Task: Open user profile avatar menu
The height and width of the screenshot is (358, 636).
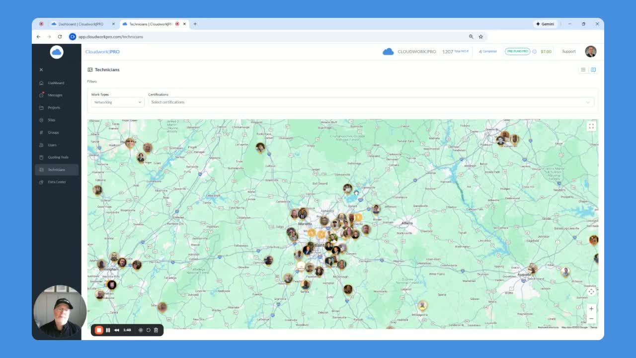Action: click(590, 52)
